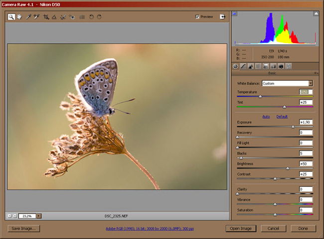Click the Tint slider handle

[x=285, y=107]
